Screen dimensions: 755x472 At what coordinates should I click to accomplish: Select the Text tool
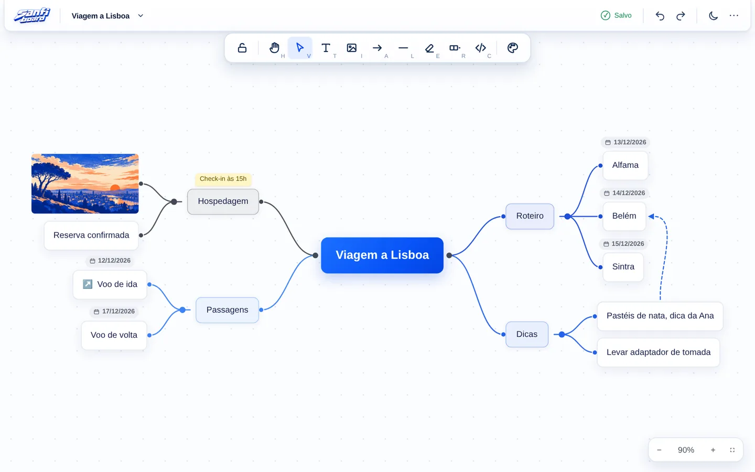[326, 48]
